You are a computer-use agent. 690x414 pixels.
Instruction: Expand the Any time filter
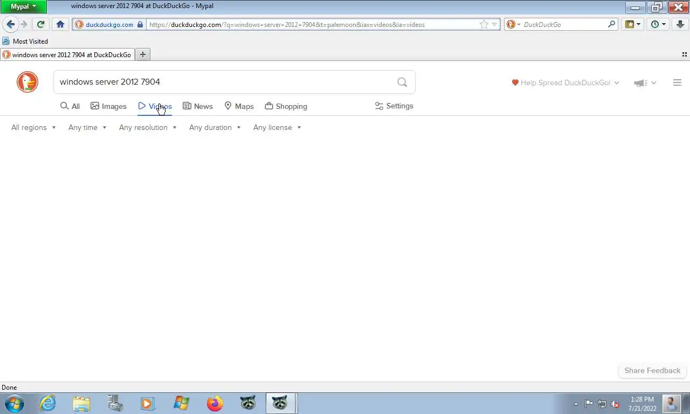pos(87,128)
